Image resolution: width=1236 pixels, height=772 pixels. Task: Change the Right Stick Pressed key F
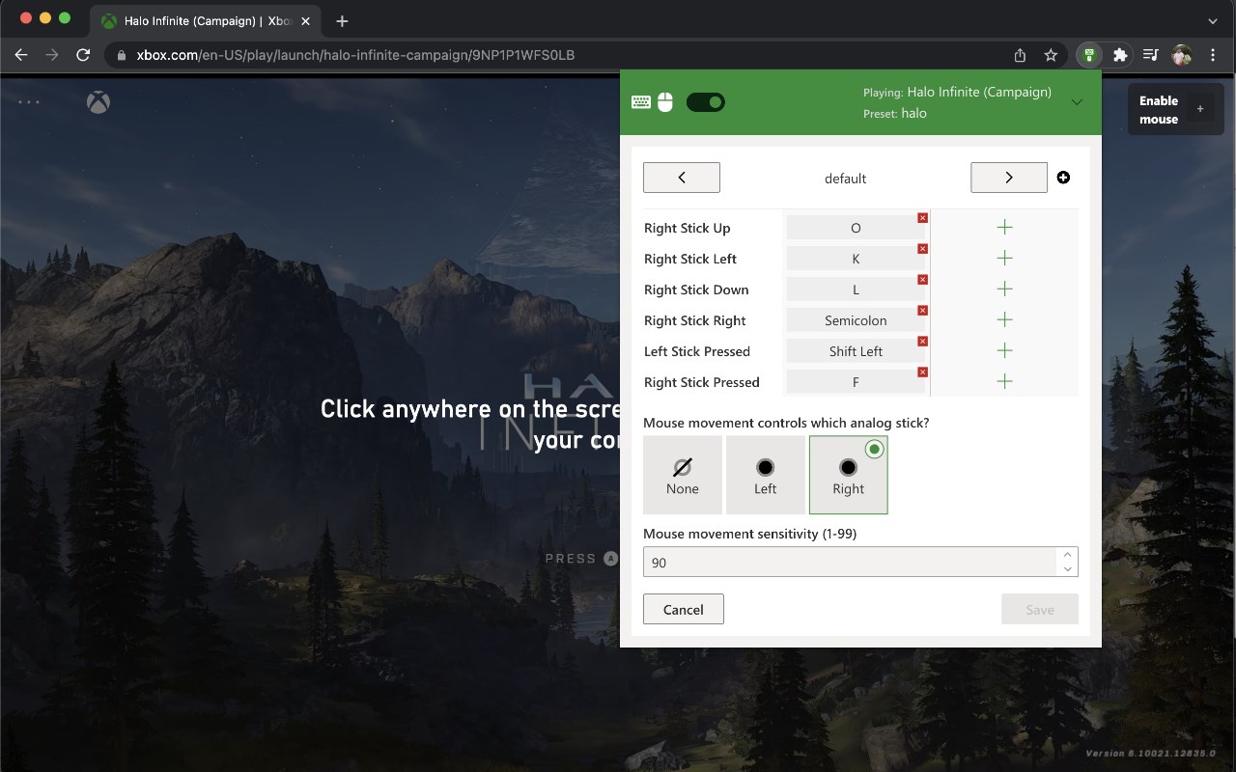pyautogui.click(x=856, y=382)
